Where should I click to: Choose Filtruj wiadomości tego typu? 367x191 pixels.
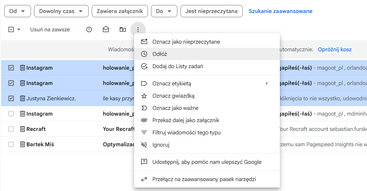[x=207, y=133]
